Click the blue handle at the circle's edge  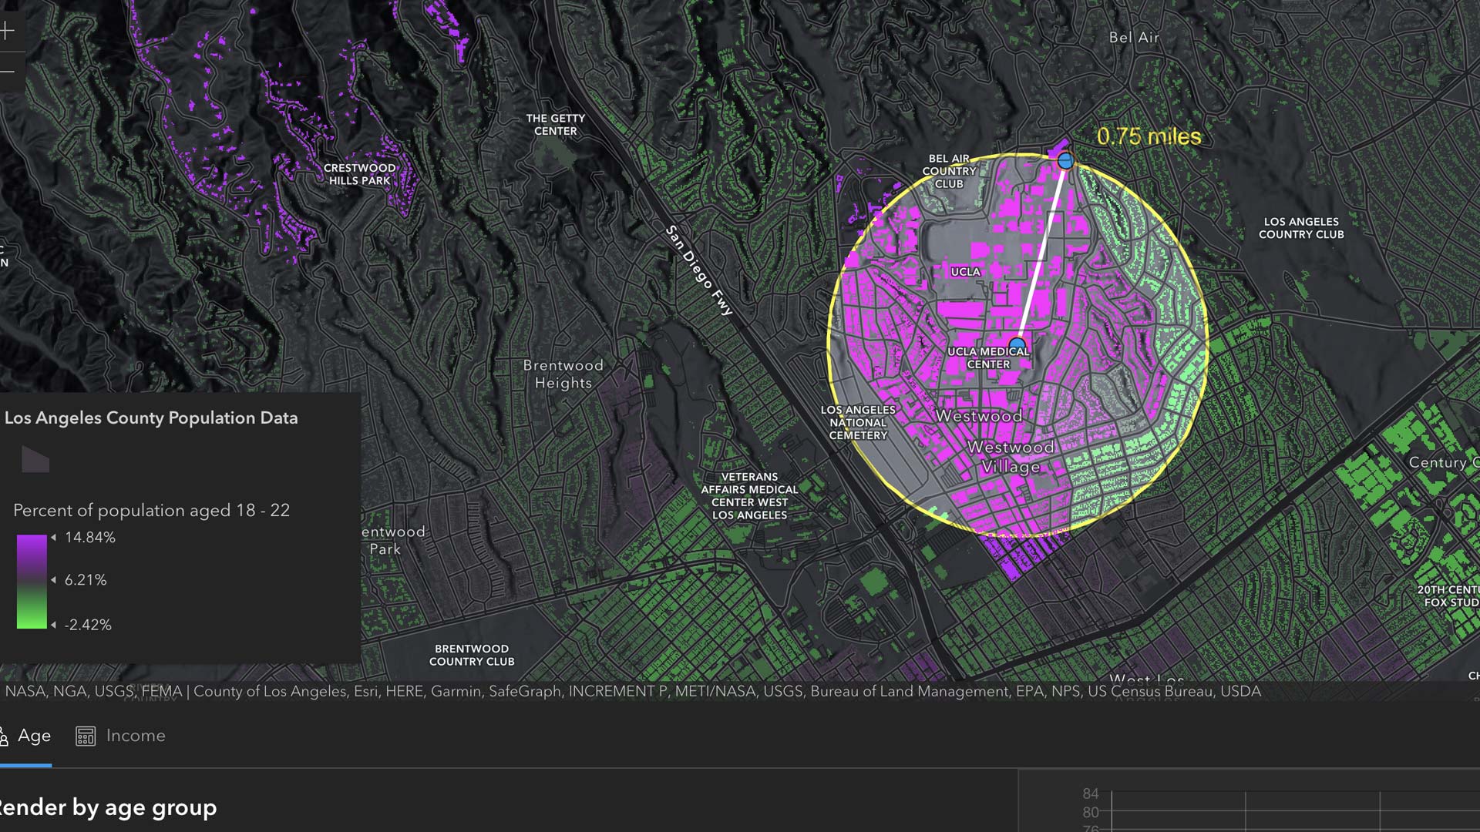click(1065, 161)
